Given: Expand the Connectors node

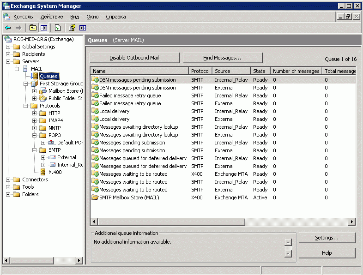Looking at the screenshot, I should [x=8, y=179].
